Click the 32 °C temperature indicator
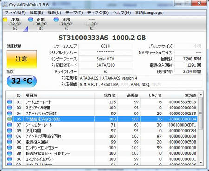The width and height of the screenshot is (209, 171). click(22, 81)
